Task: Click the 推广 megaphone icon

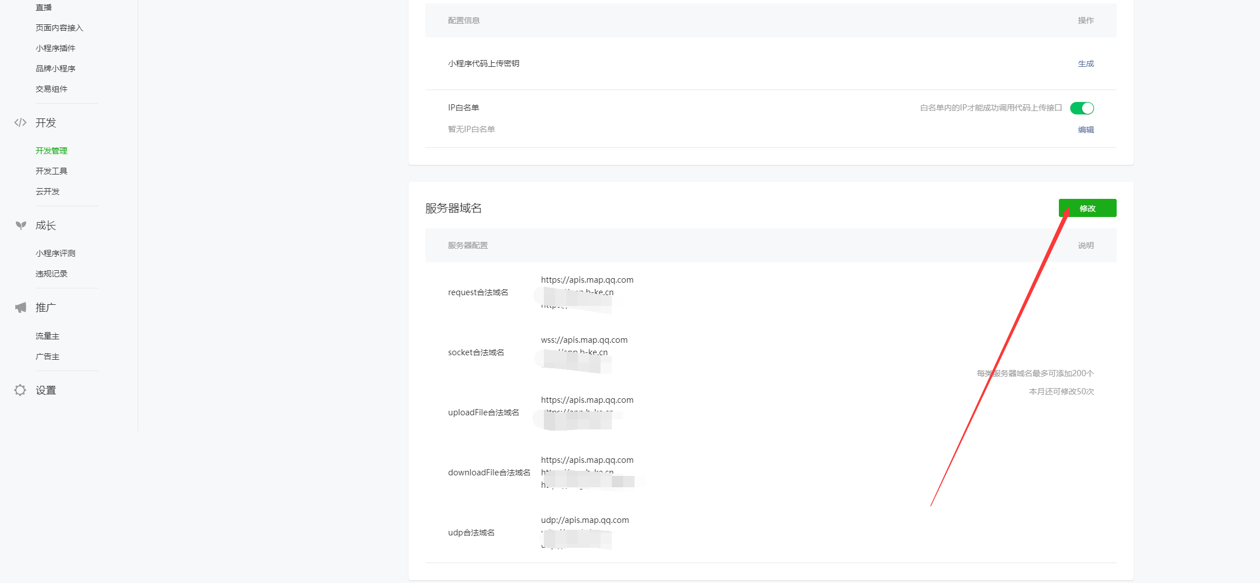Action: [x=20, y=308]
